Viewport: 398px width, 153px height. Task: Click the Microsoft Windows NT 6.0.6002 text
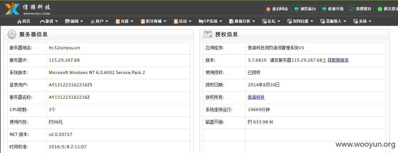pos(97,72)
